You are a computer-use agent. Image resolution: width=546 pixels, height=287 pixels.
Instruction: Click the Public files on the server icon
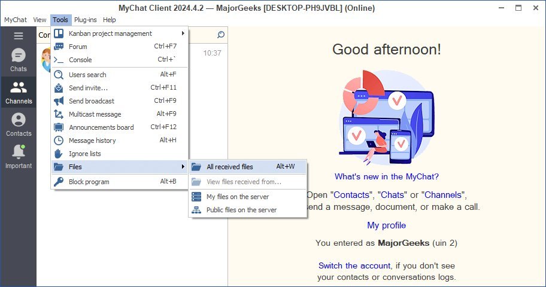coord(196,210)
